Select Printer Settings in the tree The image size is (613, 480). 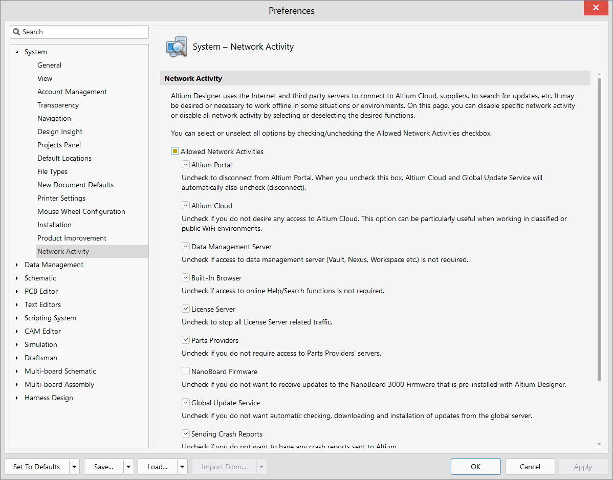point(61,198)
